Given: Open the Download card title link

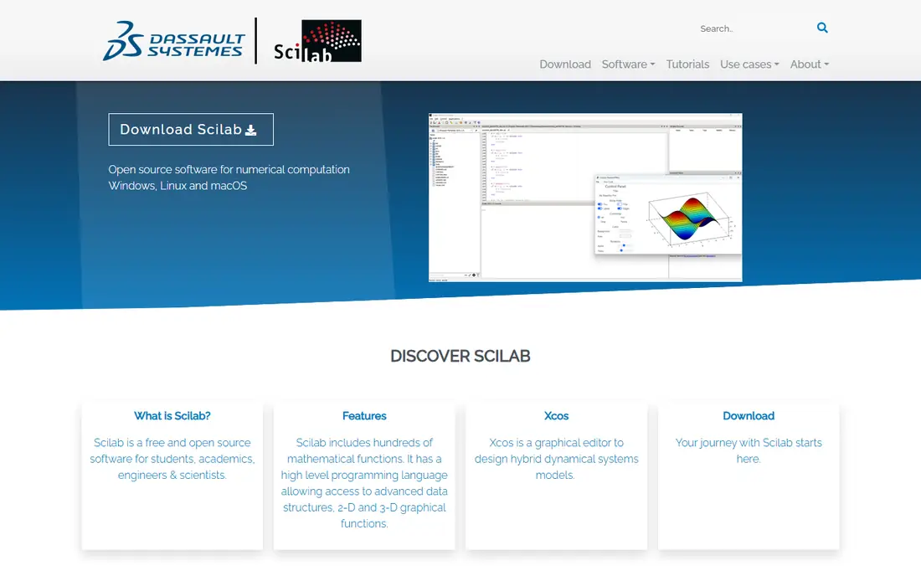Looking at the screenshot, I should (x=749, y=416).
